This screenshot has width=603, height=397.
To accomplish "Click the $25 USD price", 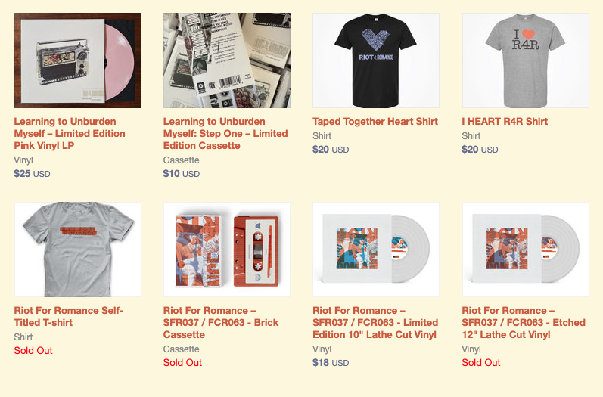I will (x=32, y=173).
